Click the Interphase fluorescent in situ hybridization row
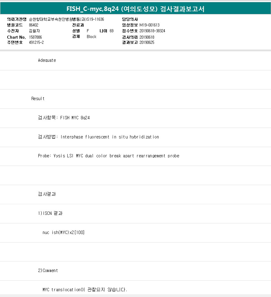The image size is (271, 297). tap(135, 137)
